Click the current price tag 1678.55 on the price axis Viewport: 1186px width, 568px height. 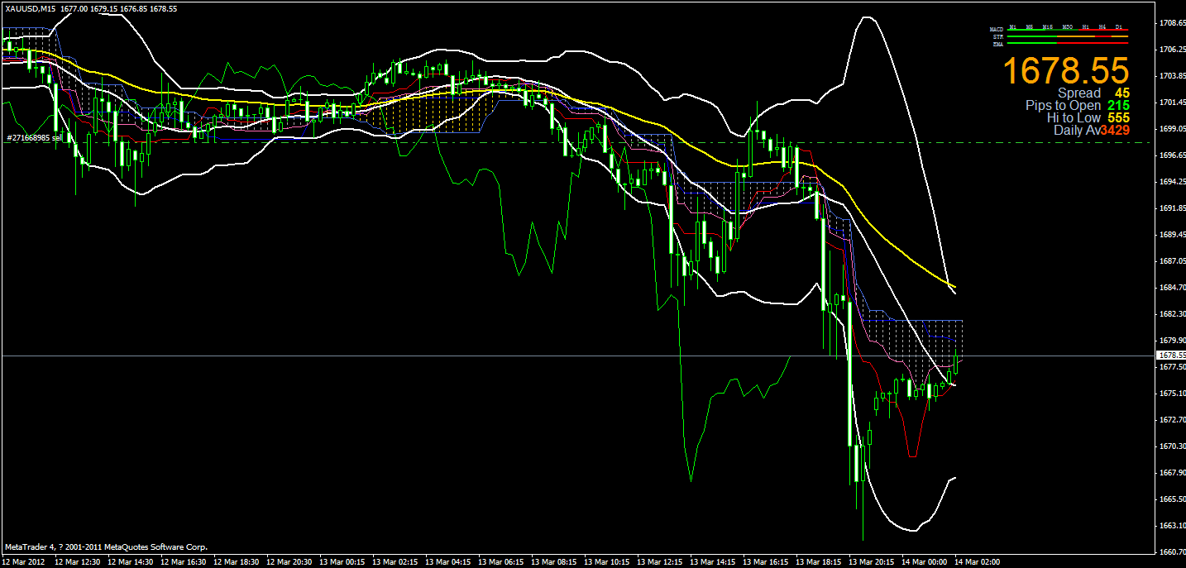coord(1171,356)
